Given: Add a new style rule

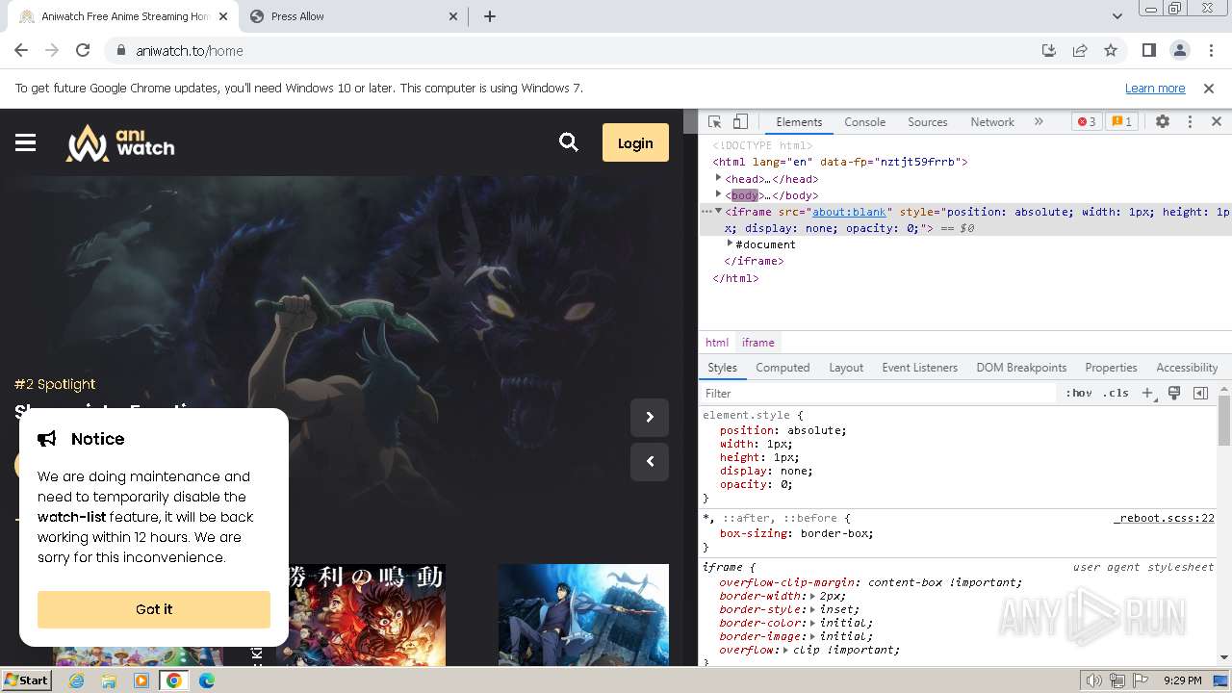Looking at the screenshot, I should click(x=1147, y=393).
